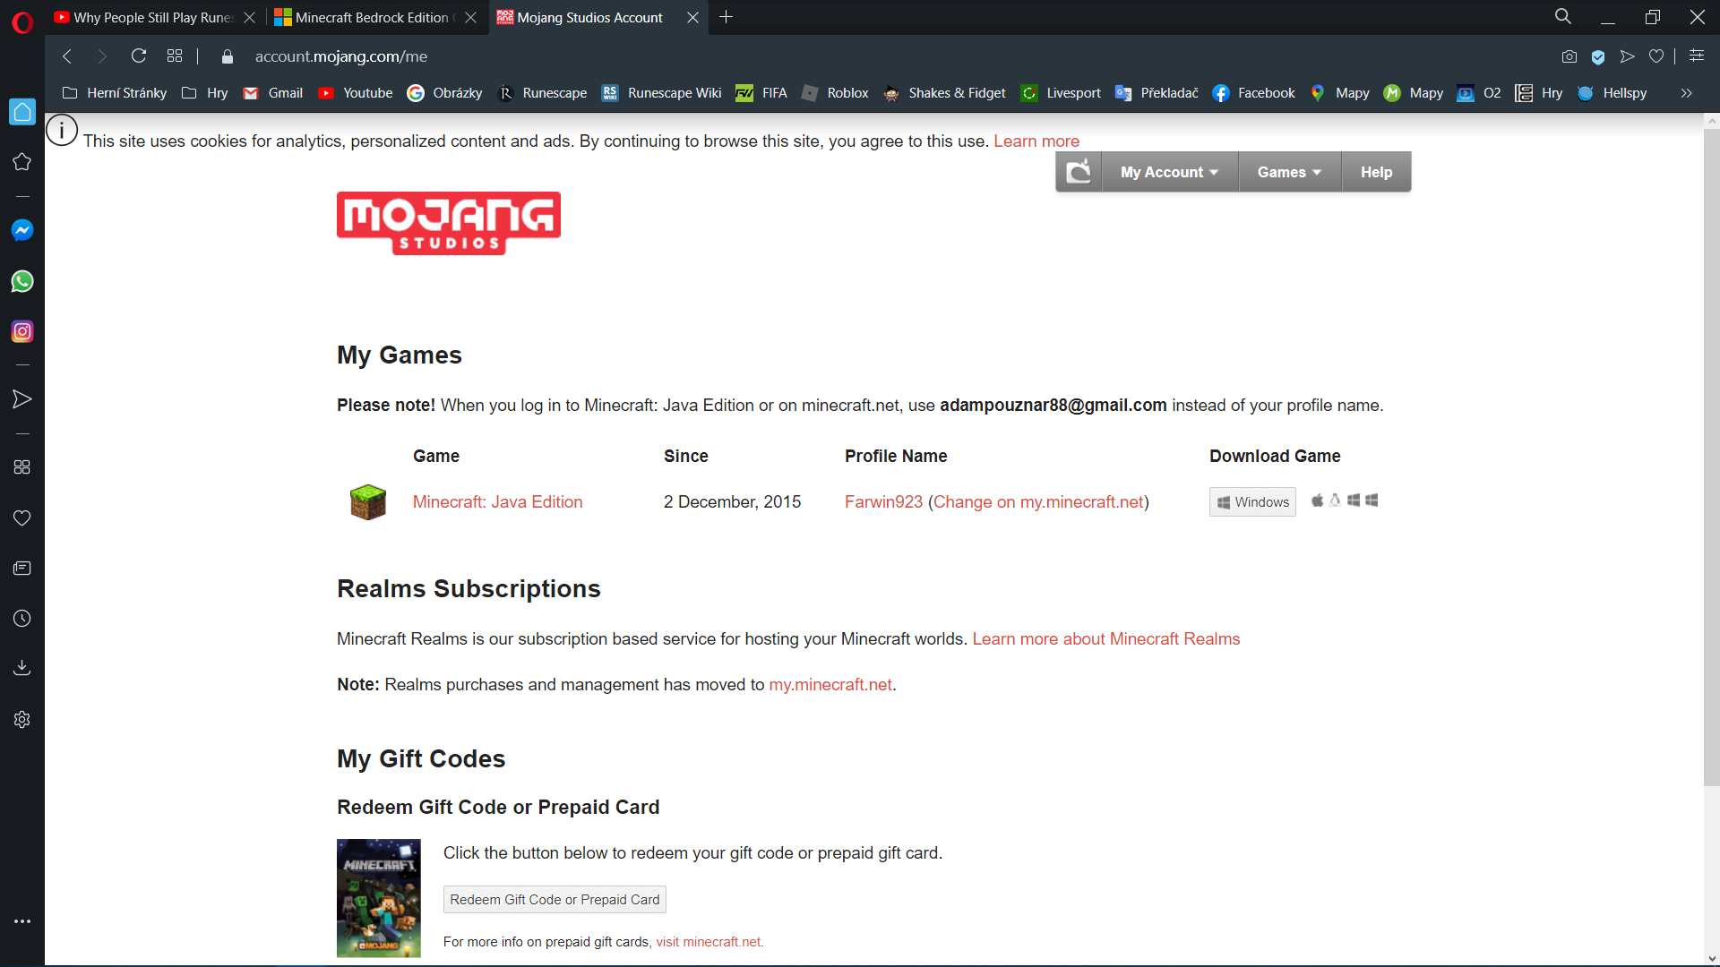Open Messenger in Opera sidebar
Screen dimensions: 1720x967
pos(22,230)
